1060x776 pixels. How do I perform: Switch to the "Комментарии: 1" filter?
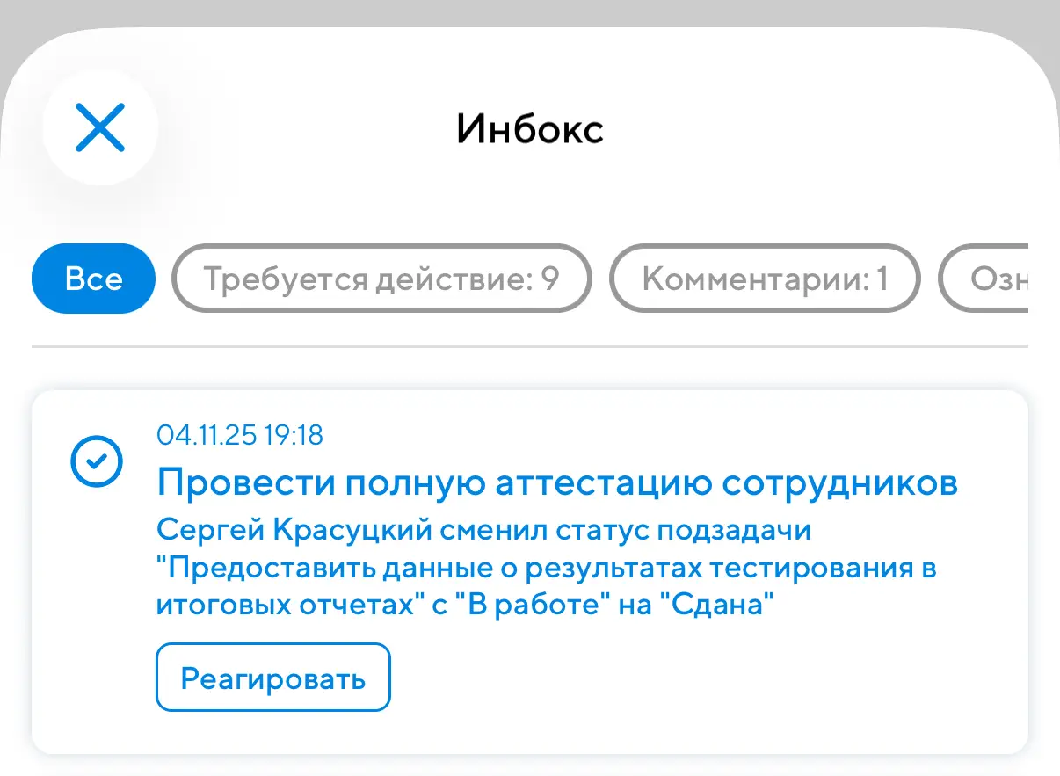click(x=765, y=279)
